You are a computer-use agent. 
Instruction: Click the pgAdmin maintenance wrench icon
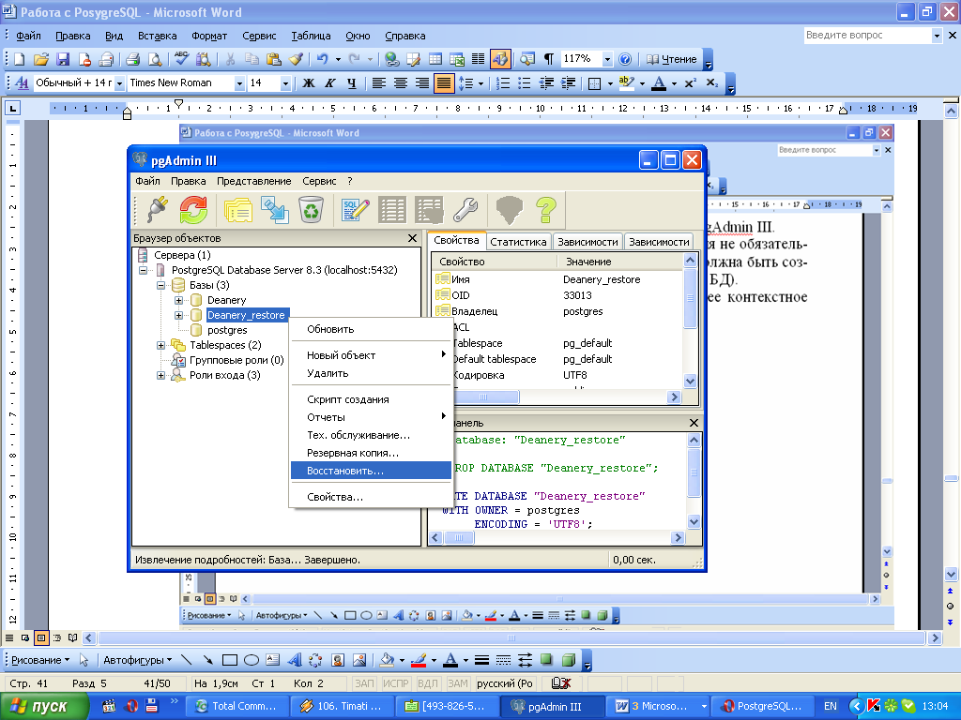(x=465, y=209)
